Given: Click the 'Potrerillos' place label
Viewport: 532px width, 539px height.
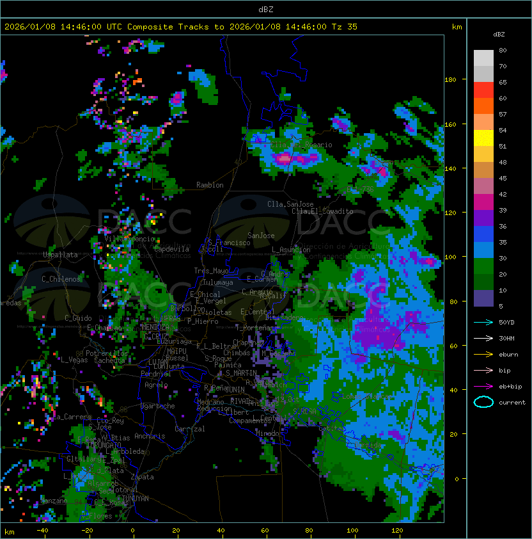Looking at the screenshot, I should click(x=107, y=353).
